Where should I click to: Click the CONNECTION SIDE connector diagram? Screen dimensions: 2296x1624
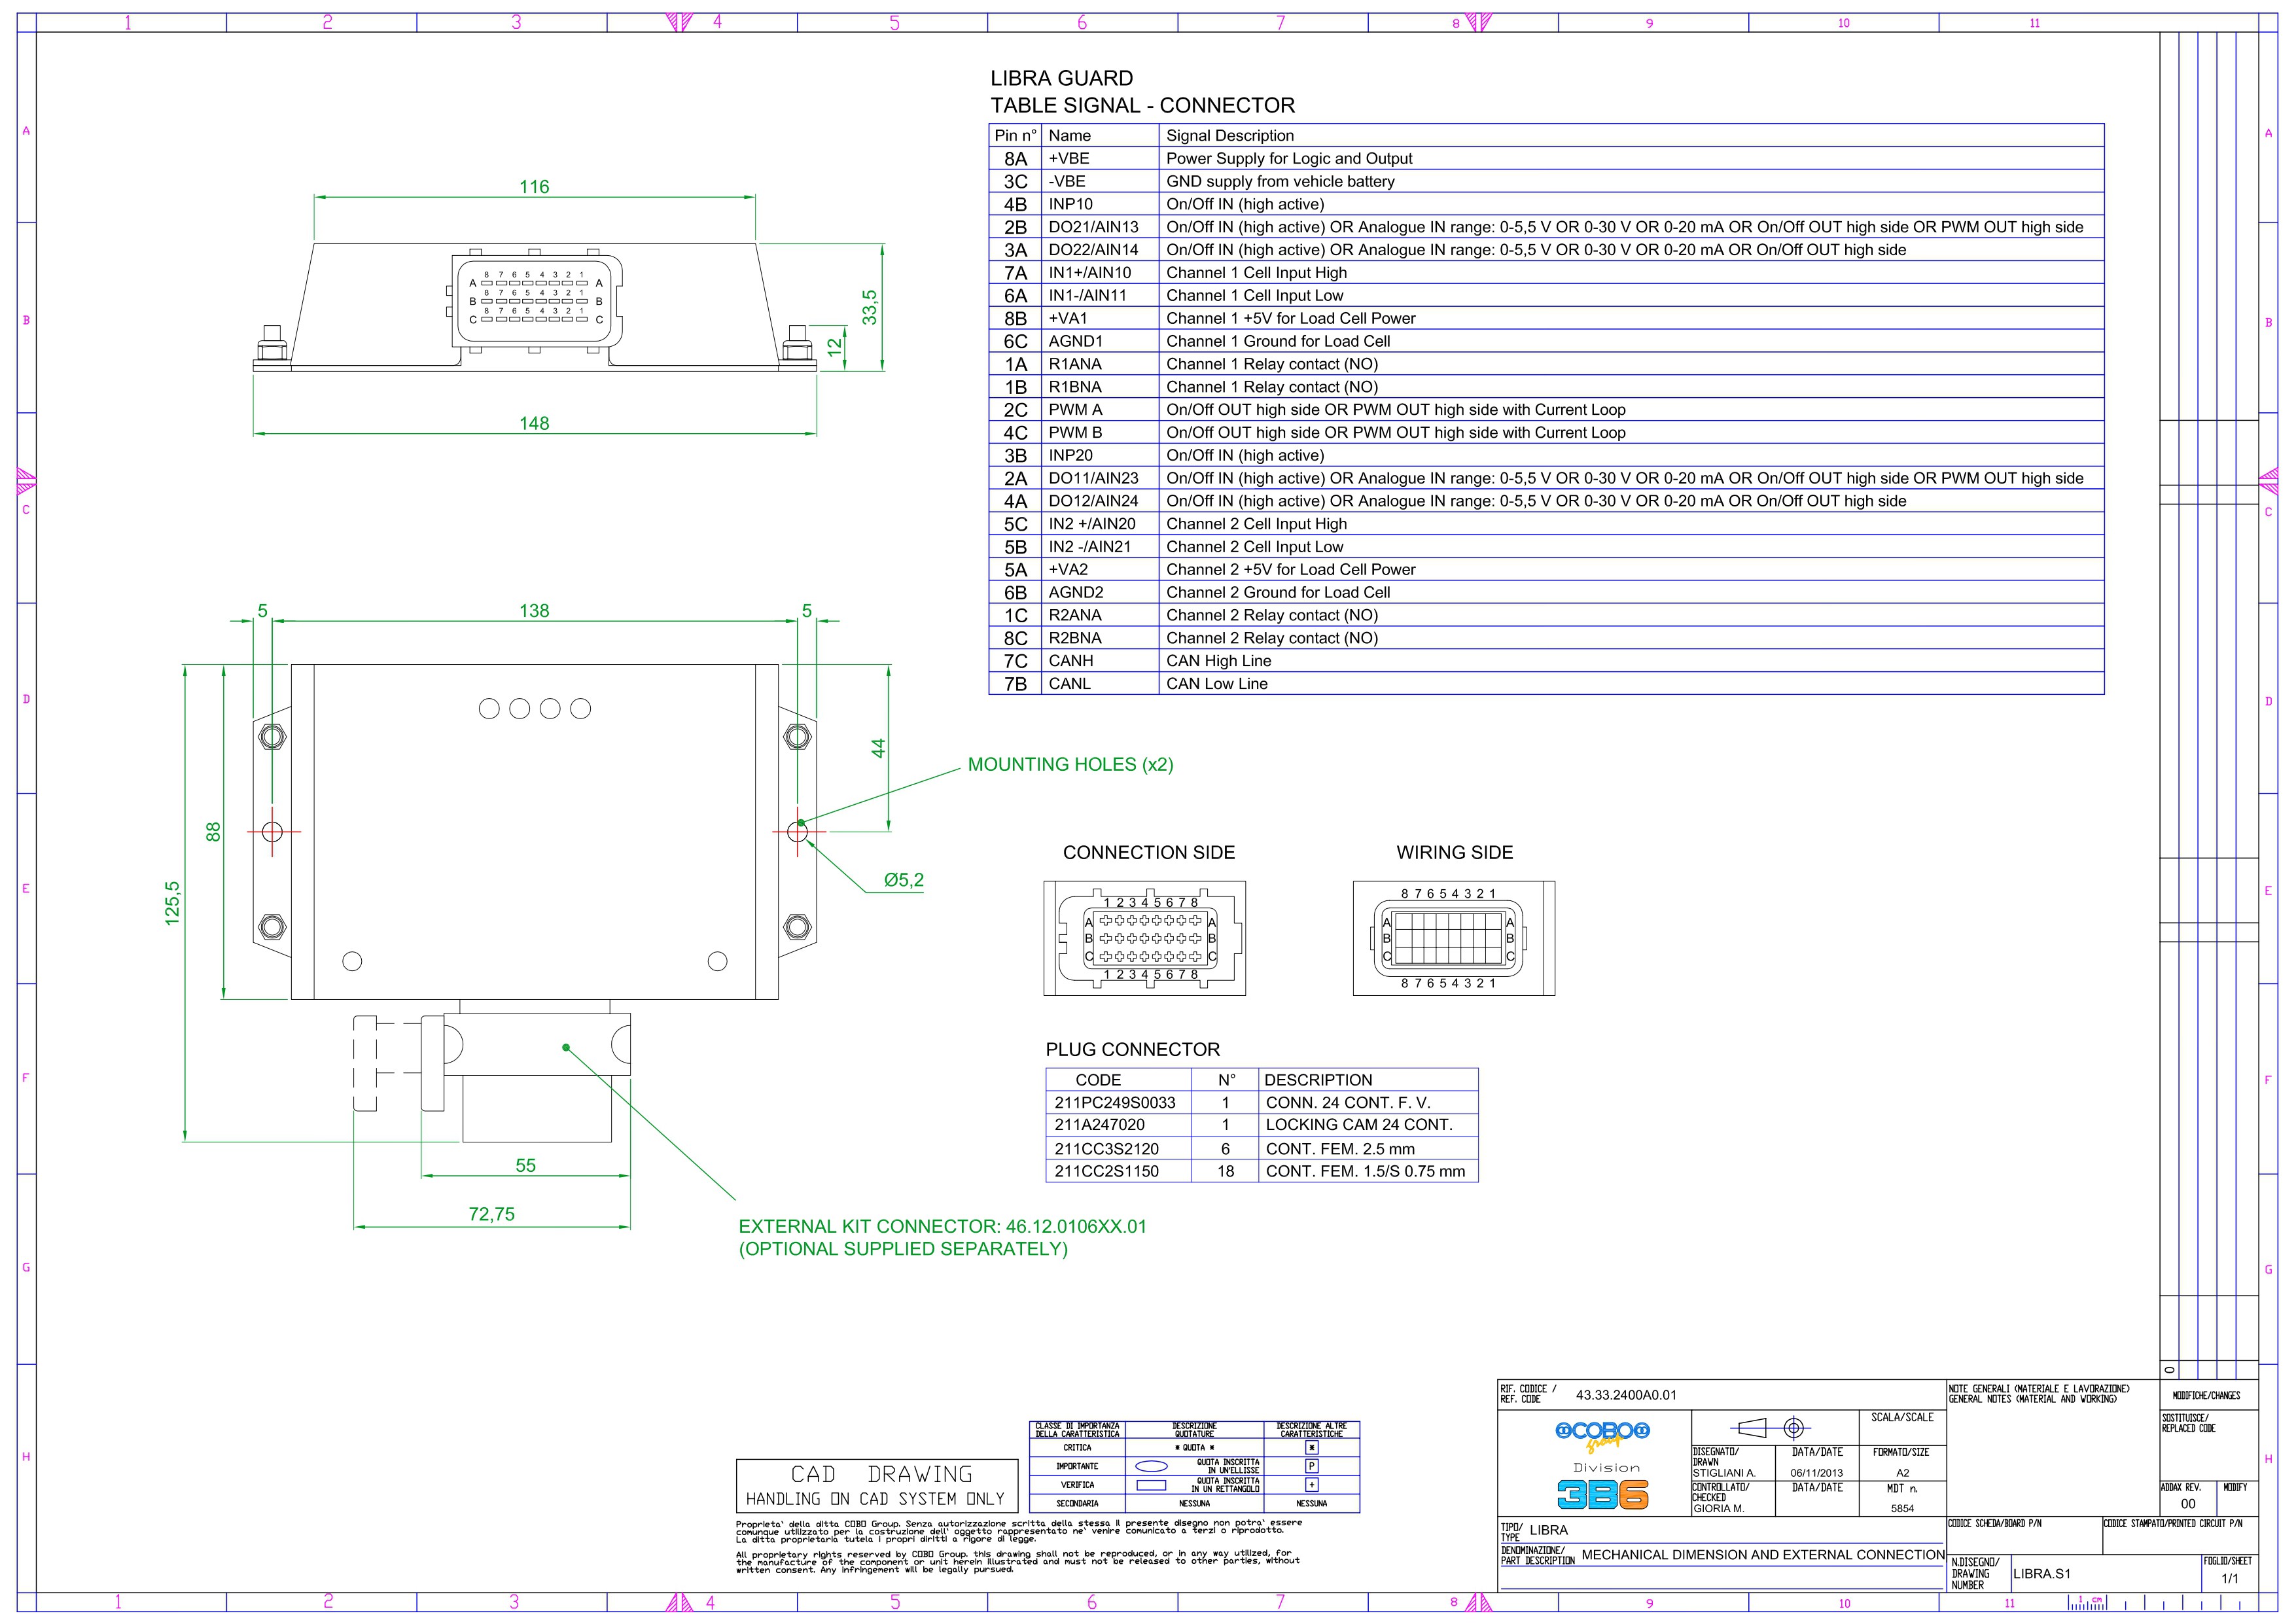[1145, 938]
